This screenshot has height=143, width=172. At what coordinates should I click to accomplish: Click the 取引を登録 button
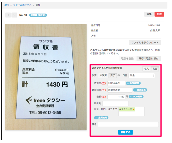click(127, 59)
